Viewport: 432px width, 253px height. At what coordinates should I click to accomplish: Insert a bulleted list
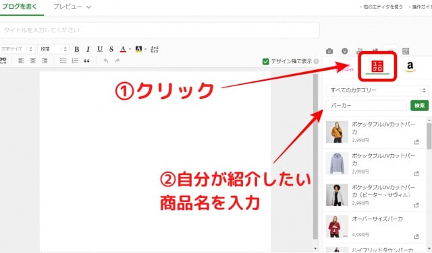(63, 61)
